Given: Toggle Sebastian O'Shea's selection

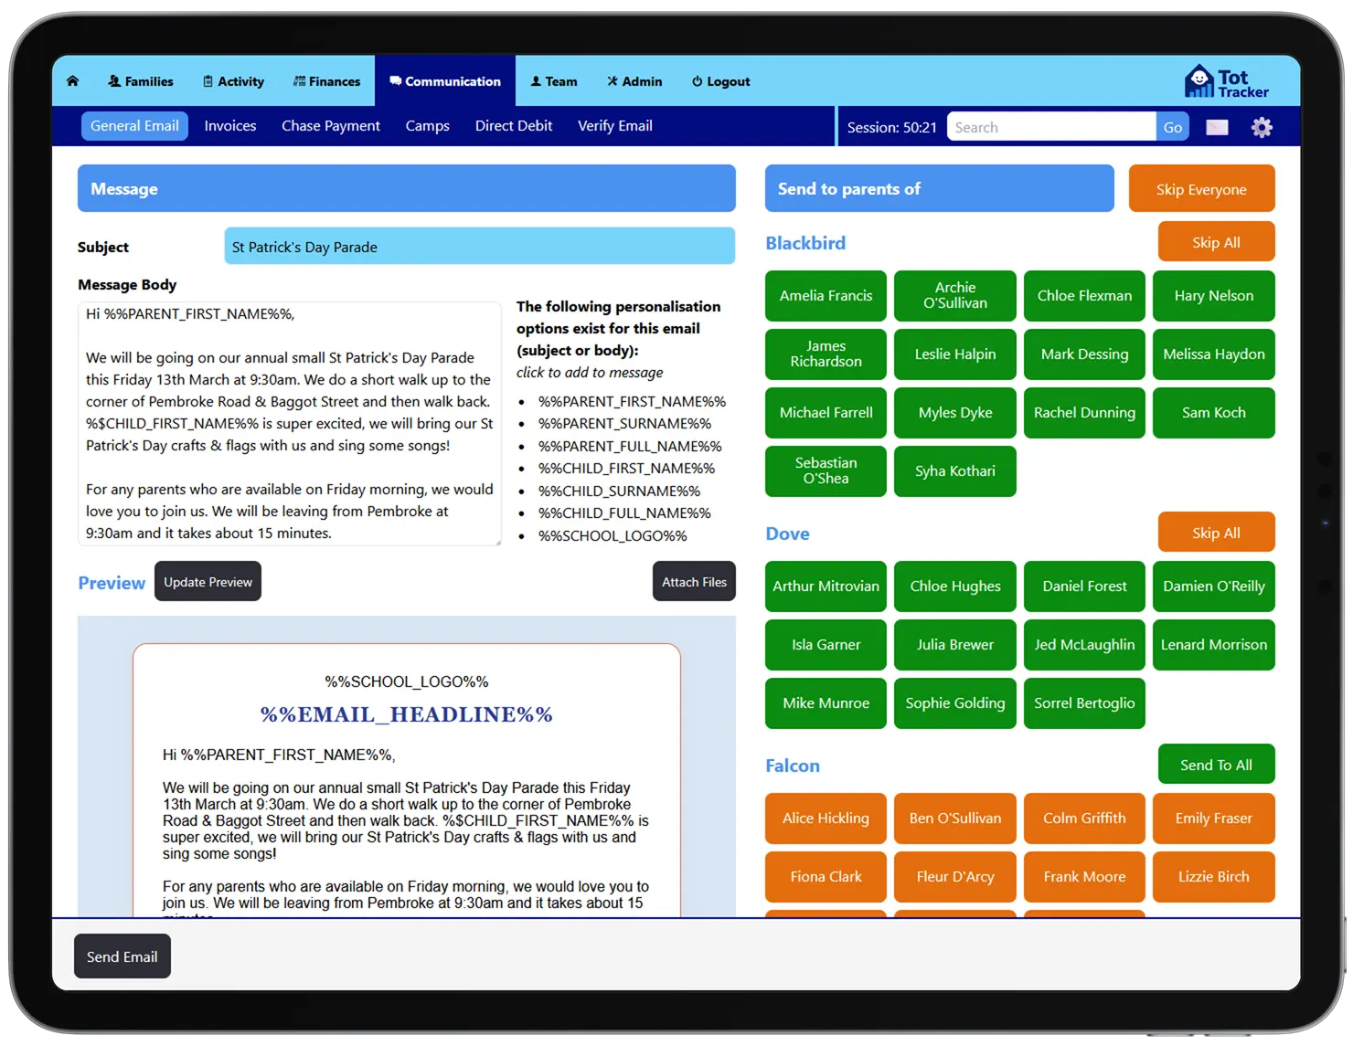Looking at the screenshot, I should click(826, 471).
